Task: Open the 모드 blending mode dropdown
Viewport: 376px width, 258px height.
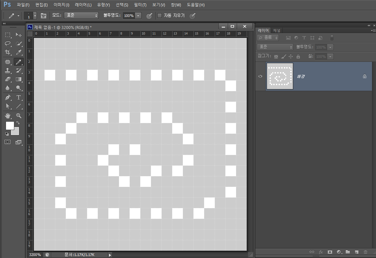Action: (81, 15)
